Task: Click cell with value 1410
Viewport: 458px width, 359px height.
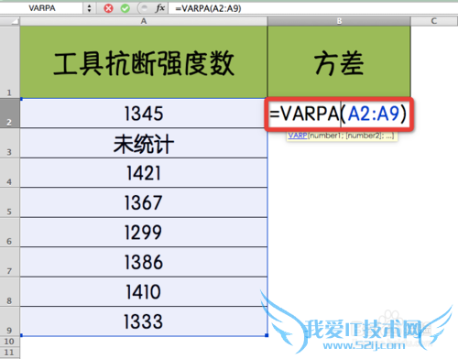Action: tap(144, 291)
